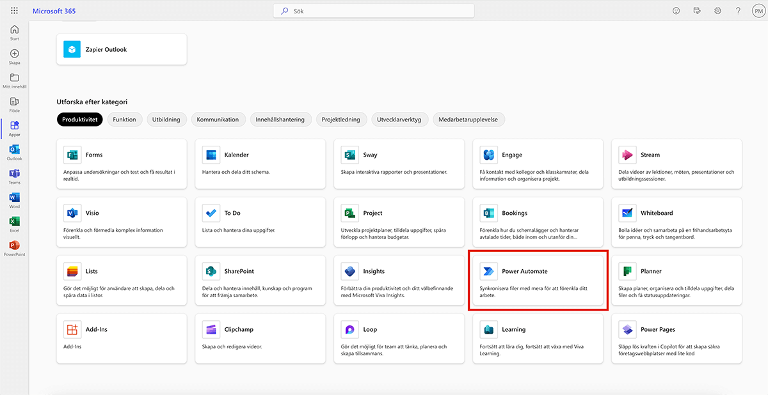Open the SharePoint app title link
The height and width of the screenshot is (395, 768).
[x=239, y=271]
